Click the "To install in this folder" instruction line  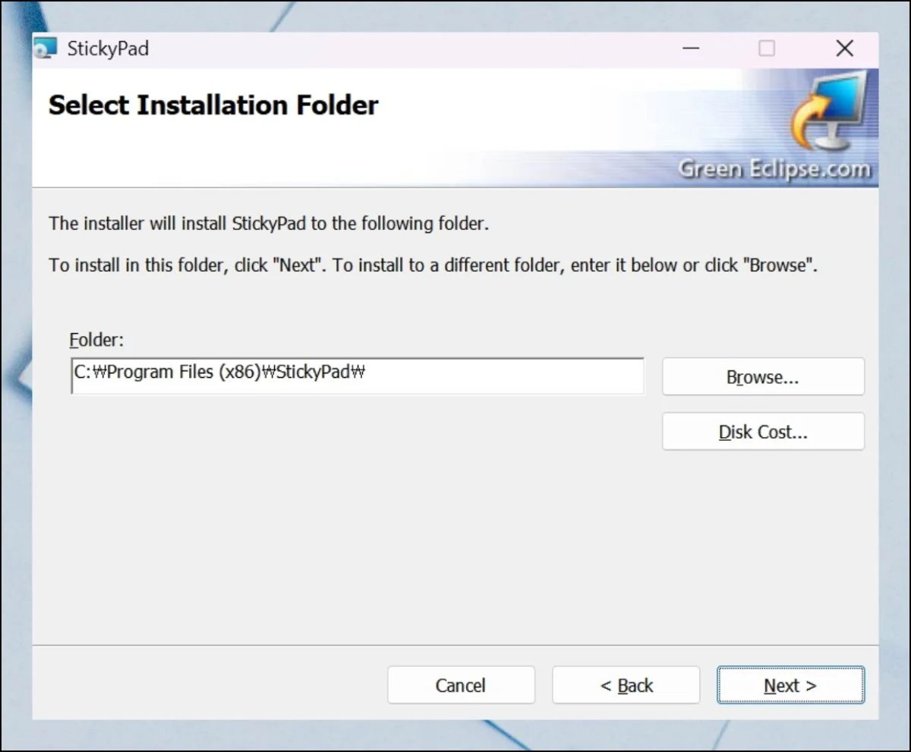pos(433,266)
